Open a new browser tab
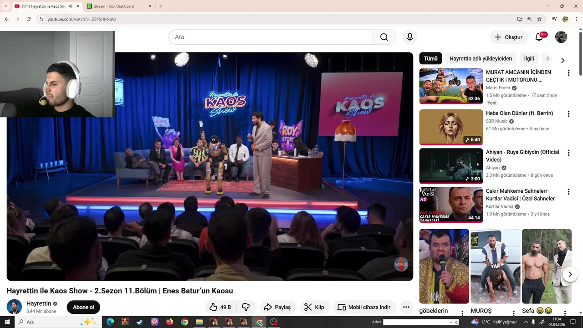 click(161, 6)
